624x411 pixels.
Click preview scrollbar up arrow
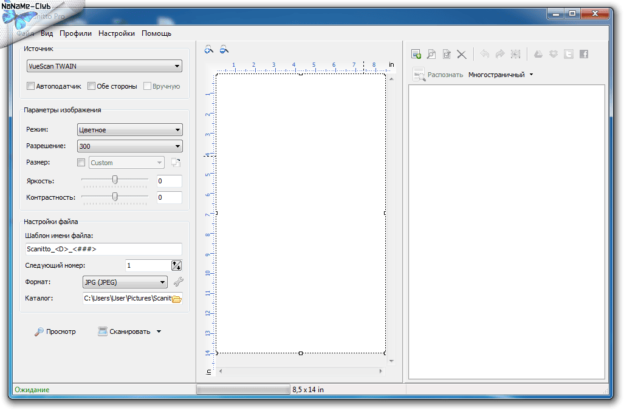point(391,79)
